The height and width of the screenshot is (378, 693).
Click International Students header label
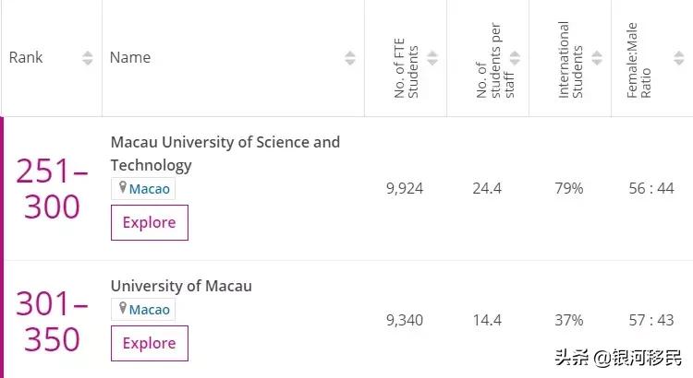point(570,60)
